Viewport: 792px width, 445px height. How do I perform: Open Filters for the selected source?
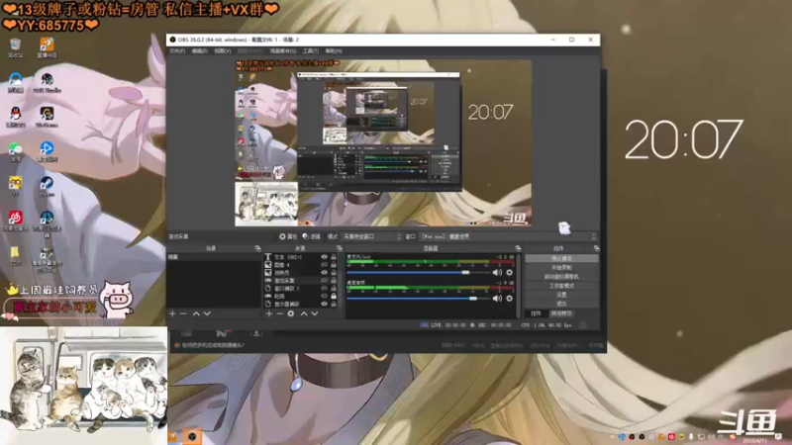[311, 236]
